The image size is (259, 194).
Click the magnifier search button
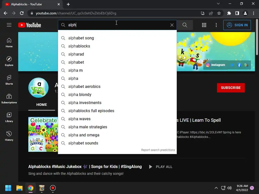pos(185,25)
